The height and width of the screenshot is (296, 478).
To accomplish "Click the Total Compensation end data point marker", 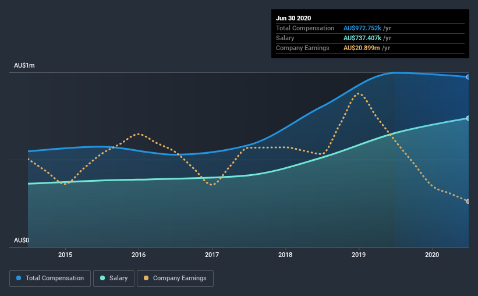I will tap(468, 77).
